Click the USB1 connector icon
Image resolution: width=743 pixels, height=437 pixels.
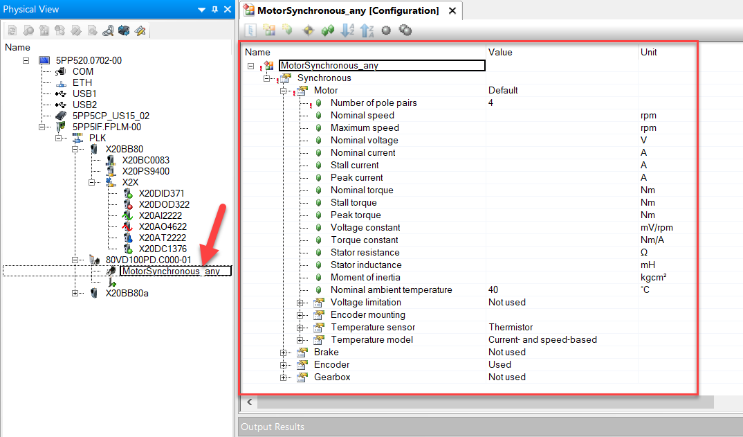point(61,94)
